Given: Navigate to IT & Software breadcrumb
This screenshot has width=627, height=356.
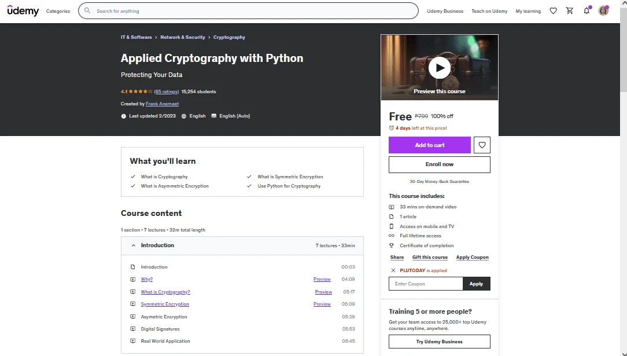Looking at the screenshot, I should [x=137, y=37].
